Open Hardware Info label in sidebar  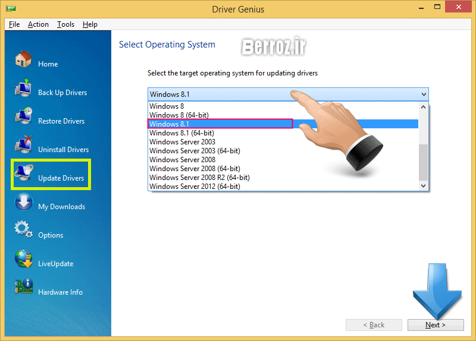coord(61,292)
